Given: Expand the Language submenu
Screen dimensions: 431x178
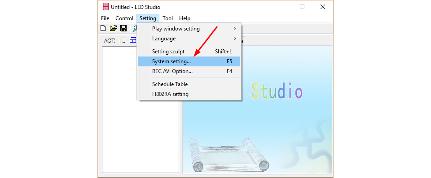Looking at the screenshot, I should [189, 39].
